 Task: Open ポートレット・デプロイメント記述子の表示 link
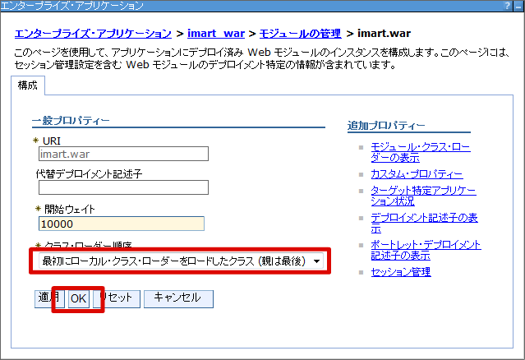point(426,250)
